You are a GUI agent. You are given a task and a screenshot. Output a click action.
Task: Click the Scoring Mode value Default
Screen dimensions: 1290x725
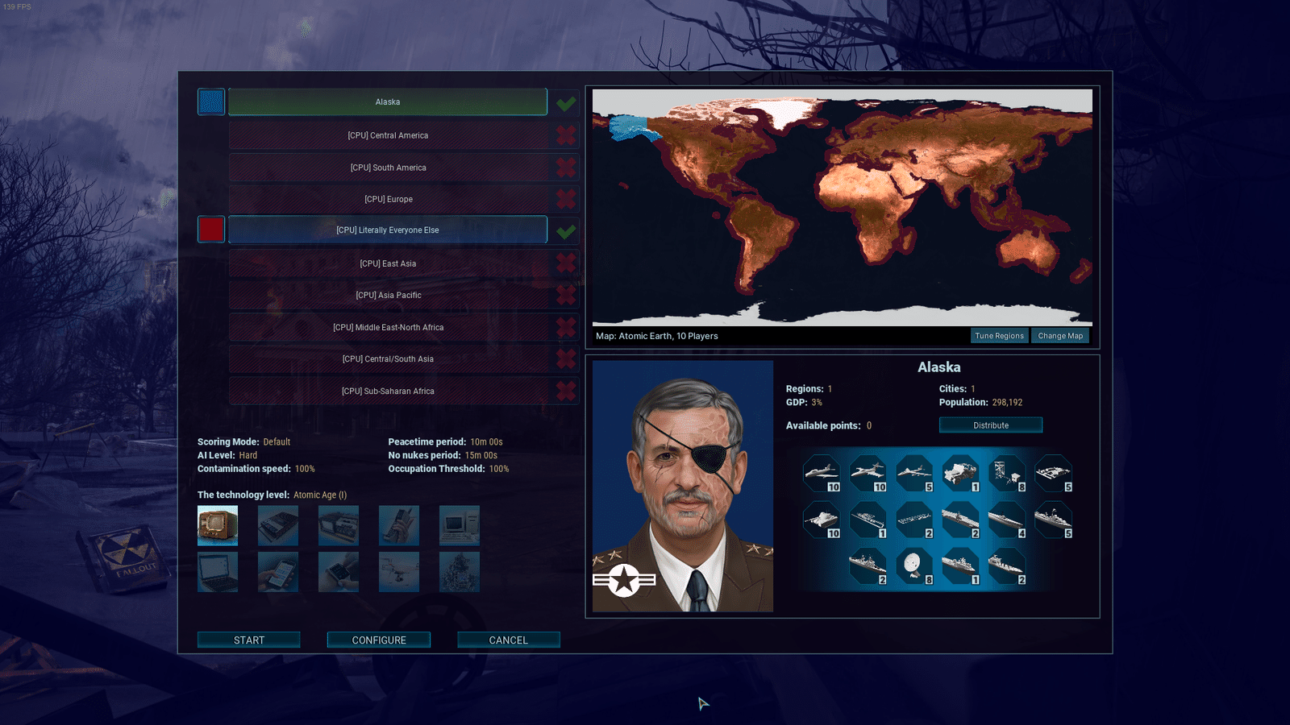coord(277,441)
